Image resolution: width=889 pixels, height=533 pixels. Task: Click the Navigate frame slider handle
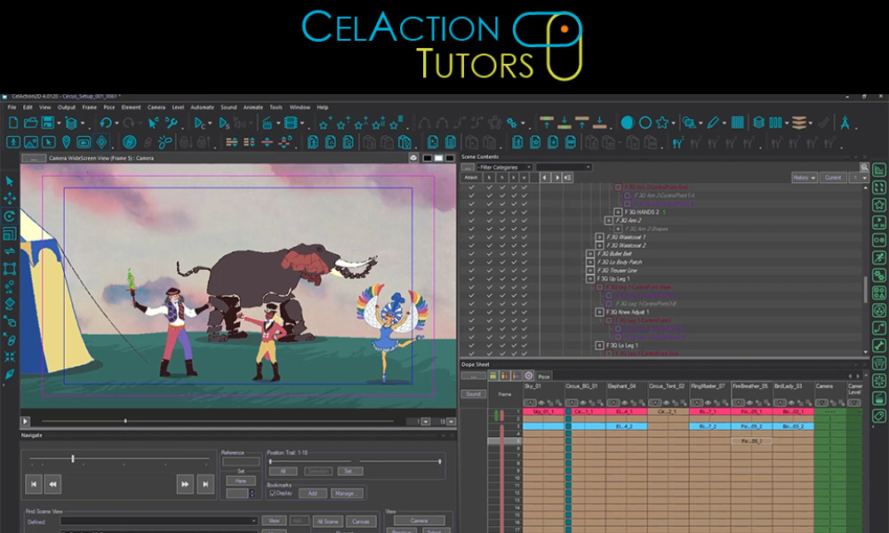coord(73,458)
